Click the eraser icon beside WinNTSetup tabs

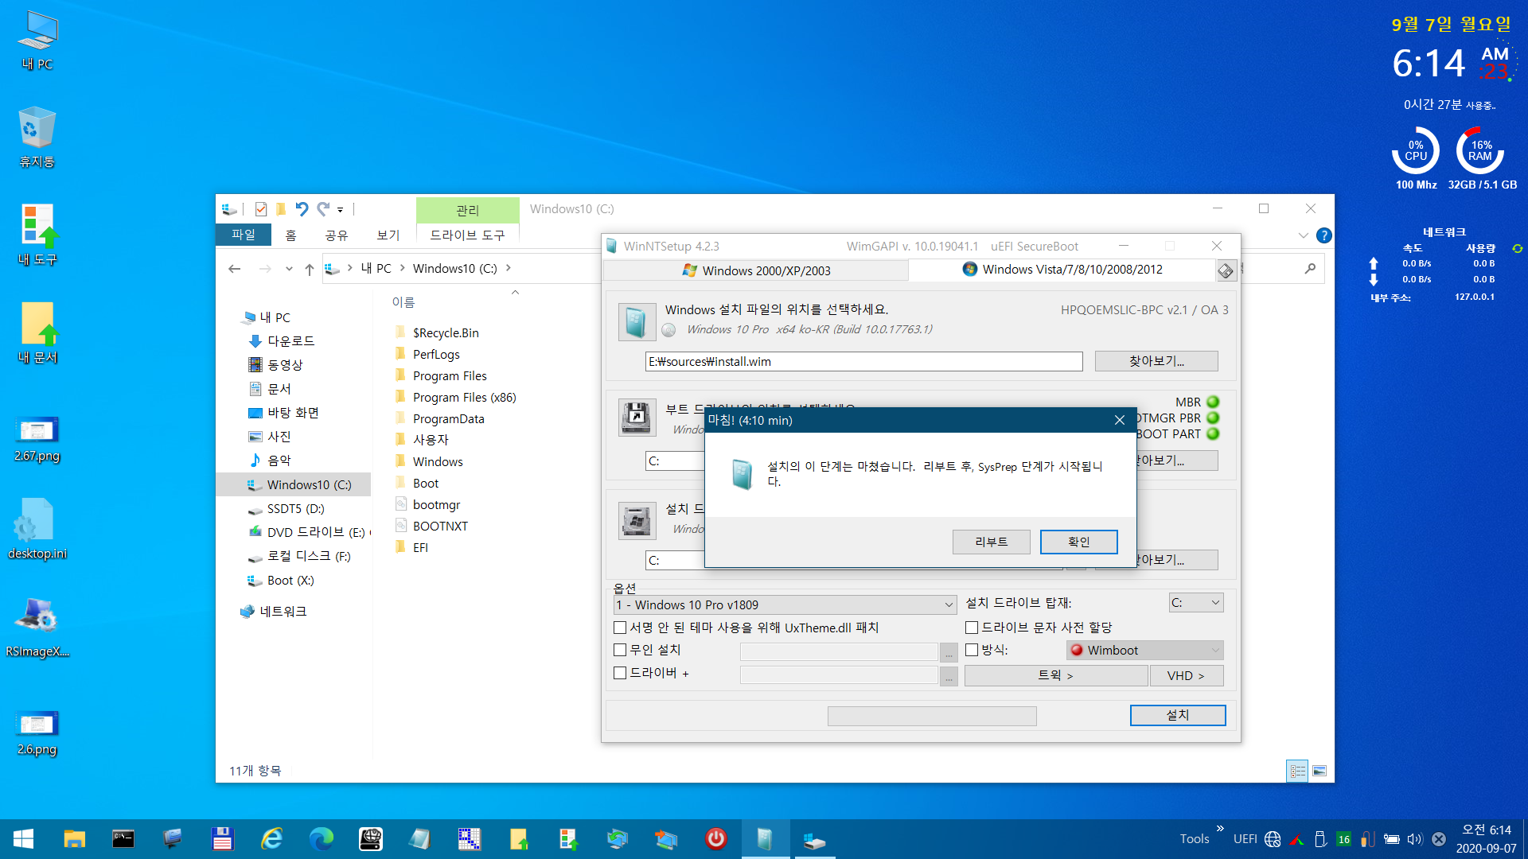coord(1226,271)
